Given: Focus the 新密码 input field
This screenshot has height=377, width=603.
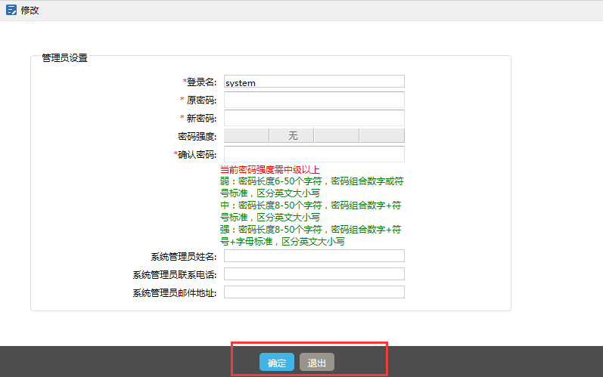Looking at the screenshot, I should 314,118.
